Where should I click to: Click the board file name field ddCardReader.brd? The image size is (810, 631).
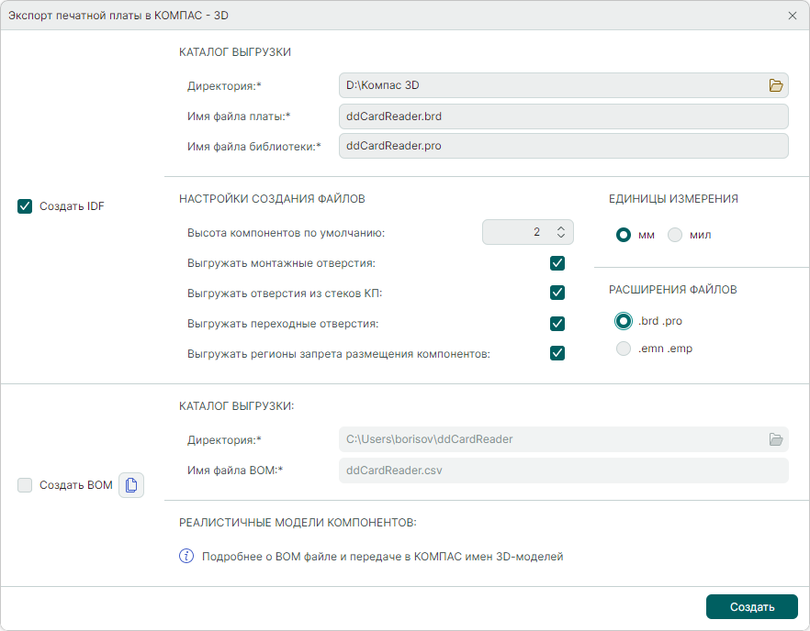coord(563,116)
